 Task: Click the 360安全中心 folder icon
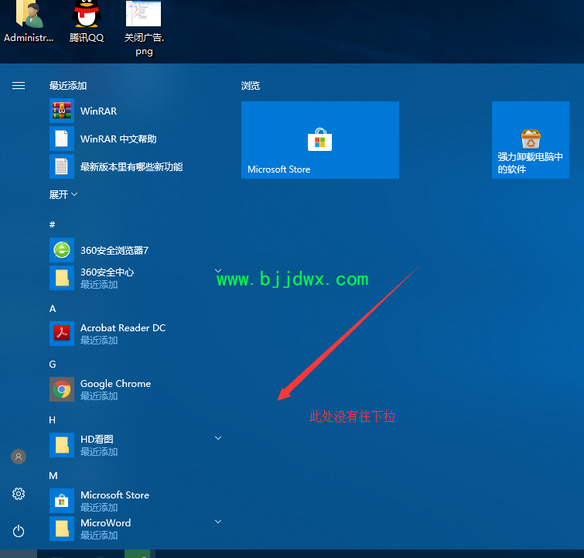point(62,278)
